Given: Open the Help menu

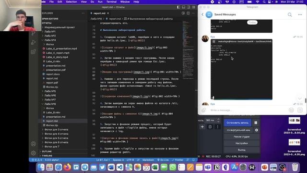Looking at the screenshot, I should click(136, 2).
